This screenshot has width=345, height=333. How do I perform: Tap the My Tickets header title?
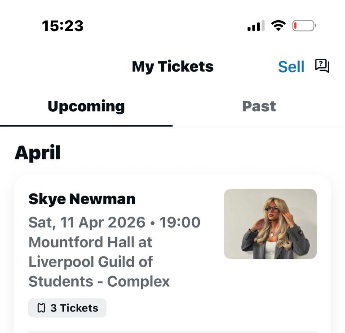pos(172,67)
